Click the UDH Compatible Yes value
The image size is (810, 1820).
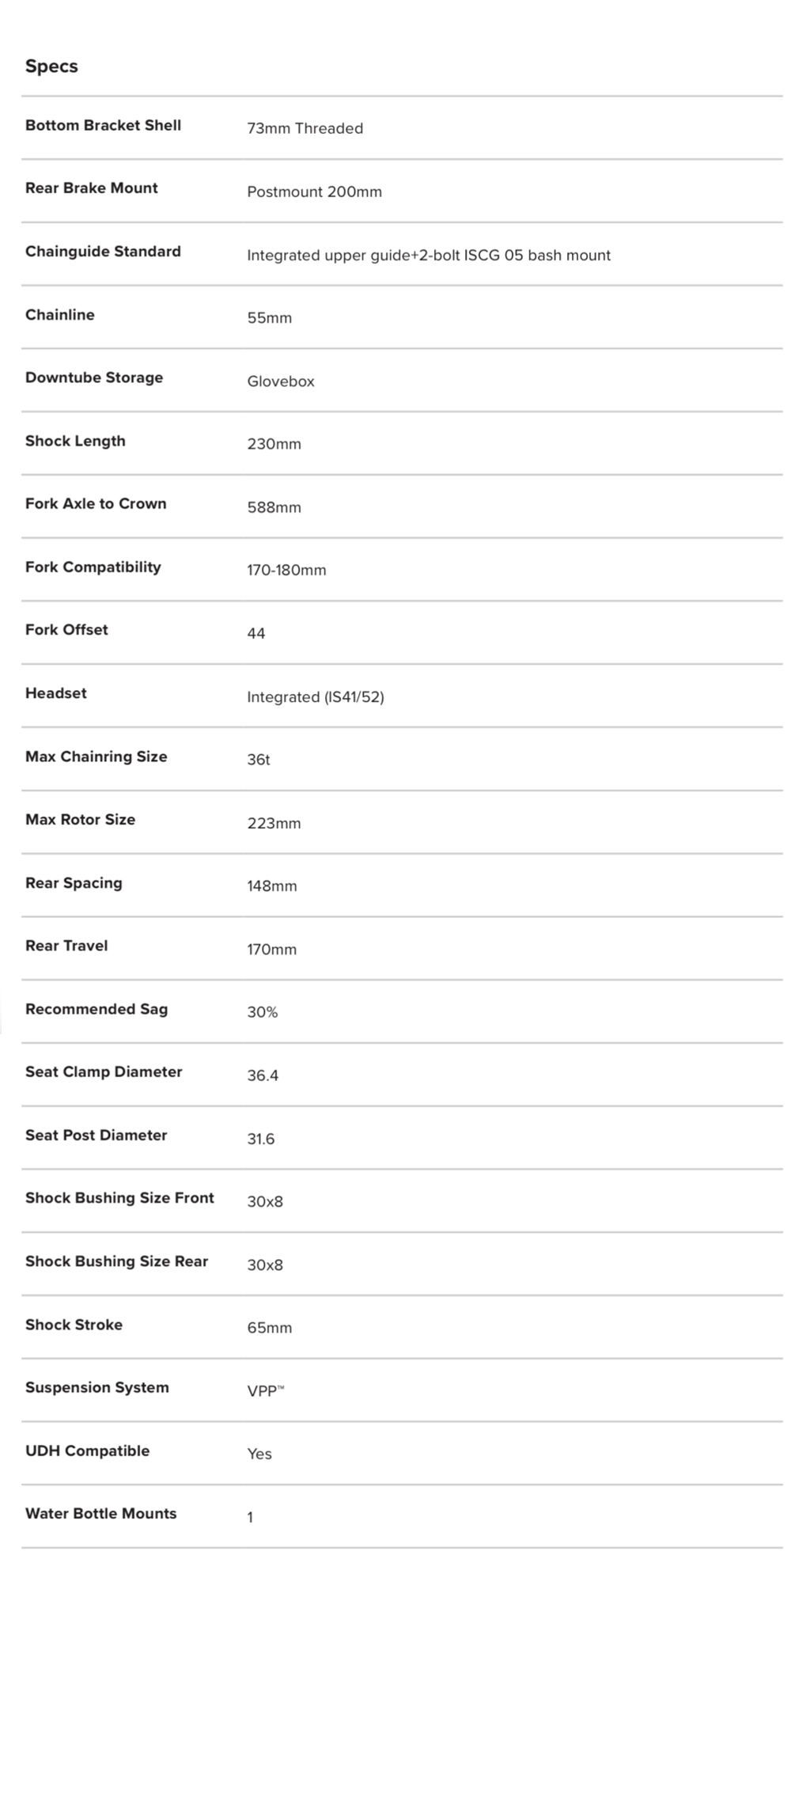point(259,1454)
